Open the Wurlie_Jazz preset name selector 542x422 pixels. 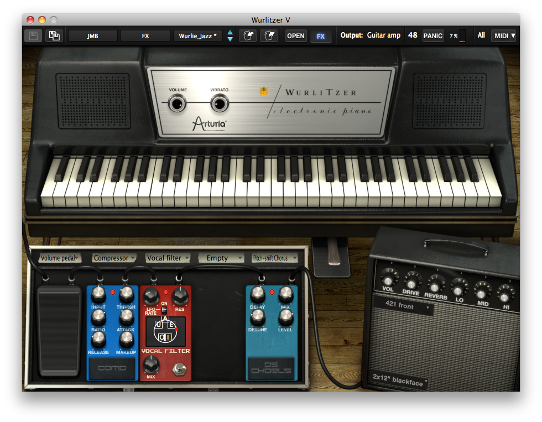pyautogui.click(x=198, y=36)
